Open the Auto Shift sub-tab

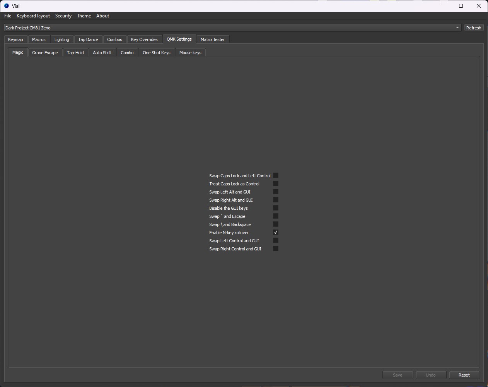pos(102,53)
